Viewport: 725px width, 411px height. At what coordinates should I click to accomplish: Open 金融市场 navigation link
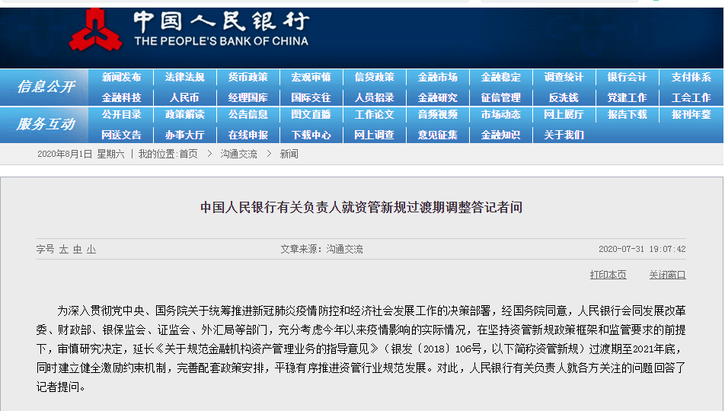(x=438, y=78)
